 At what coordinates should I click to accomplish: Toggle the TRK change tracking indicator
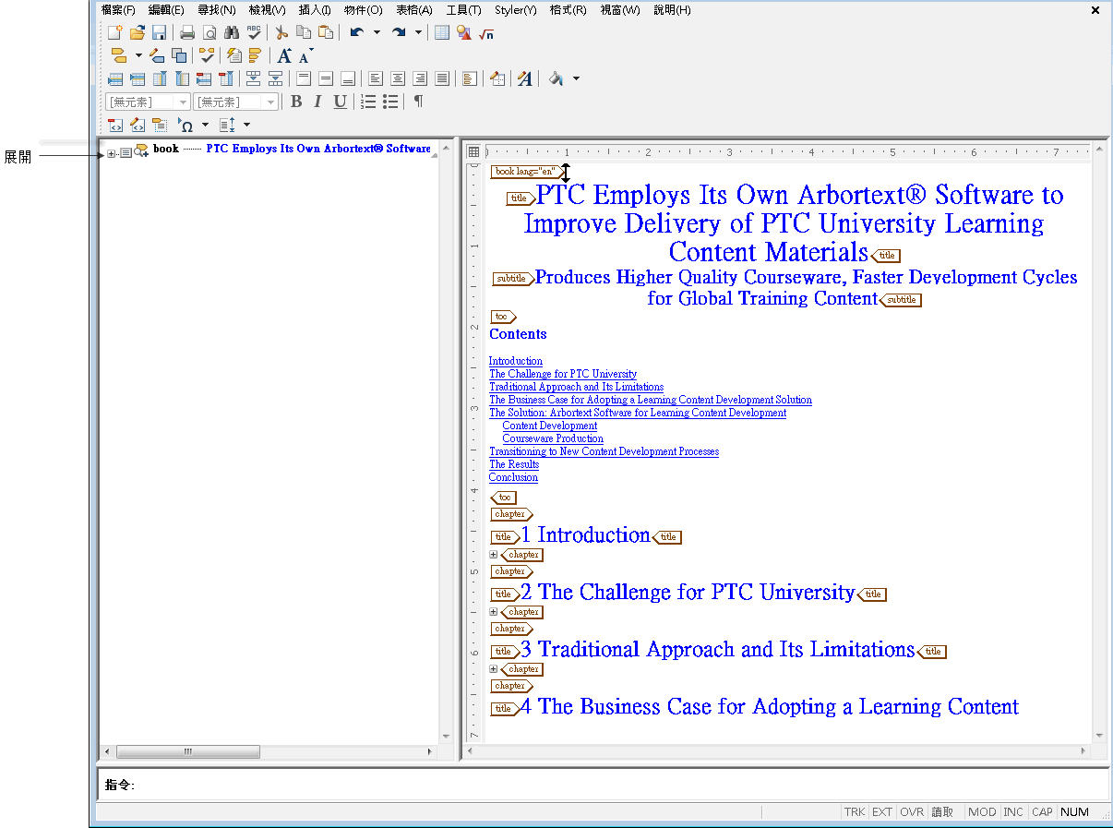(x=855, y=812)
